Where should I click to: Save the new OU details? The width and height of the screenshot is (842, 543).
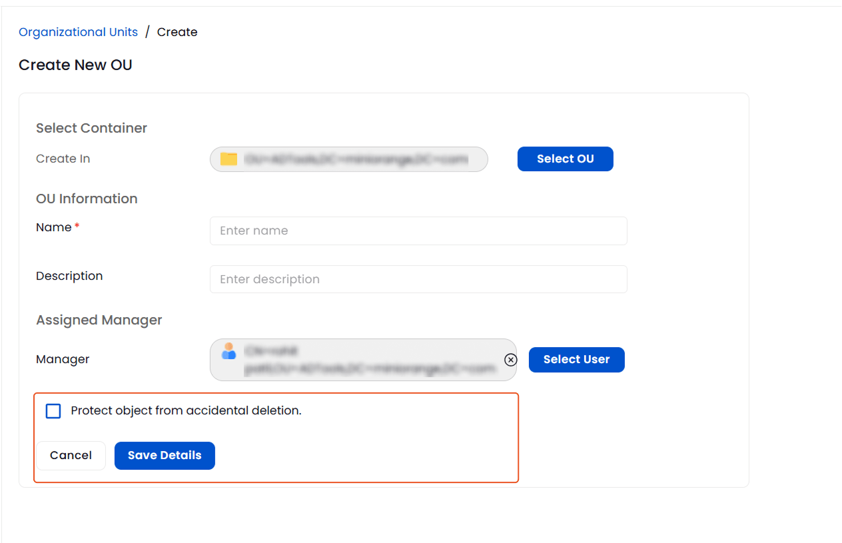164,455
